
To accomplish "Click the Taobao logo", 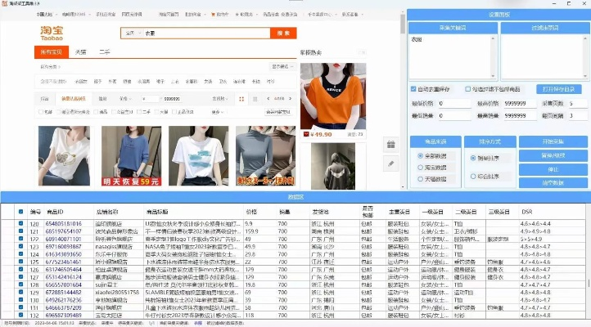I will click(x=52, y=34).
